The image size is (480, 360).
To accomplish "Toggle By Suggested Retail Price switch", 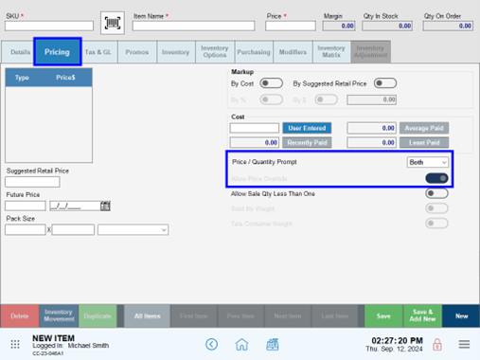I will pos(385,83).
